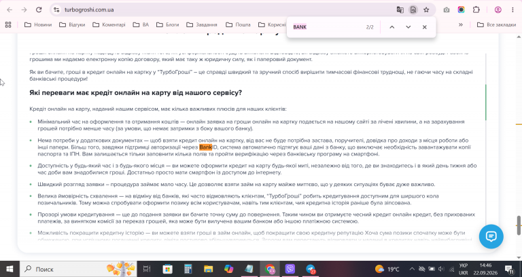Open the Корисні bookmark folder
Viewport: 522px width, 277px height.
[x=272, y=24]
